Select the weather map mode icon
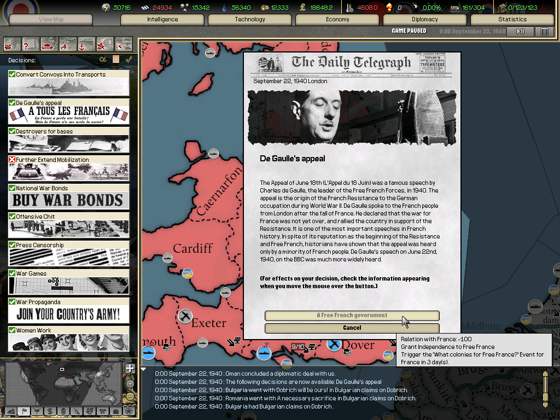 click(37, 411)
